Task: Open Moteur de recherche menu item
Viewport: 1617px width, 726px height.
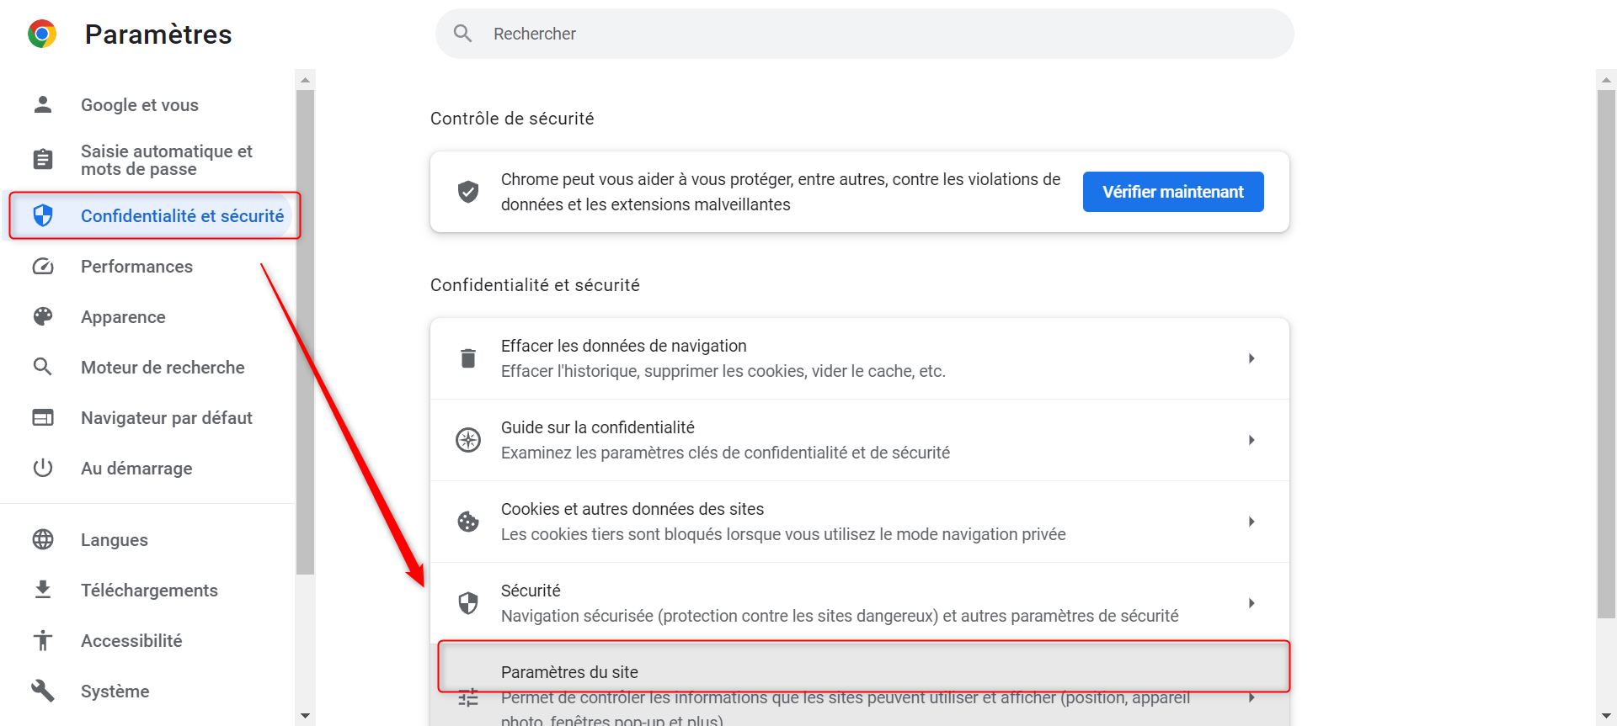Action: click(163, 368)
